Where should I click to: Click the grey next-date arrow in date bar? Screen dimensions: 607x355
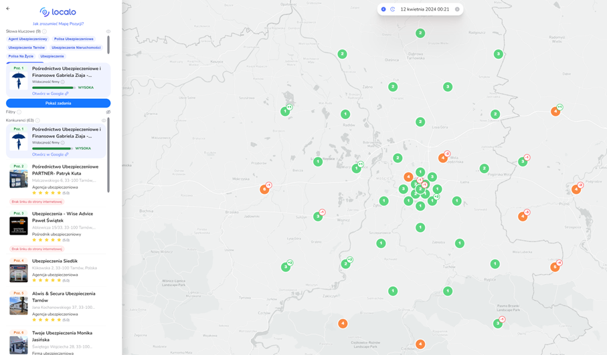pos(457,9)
